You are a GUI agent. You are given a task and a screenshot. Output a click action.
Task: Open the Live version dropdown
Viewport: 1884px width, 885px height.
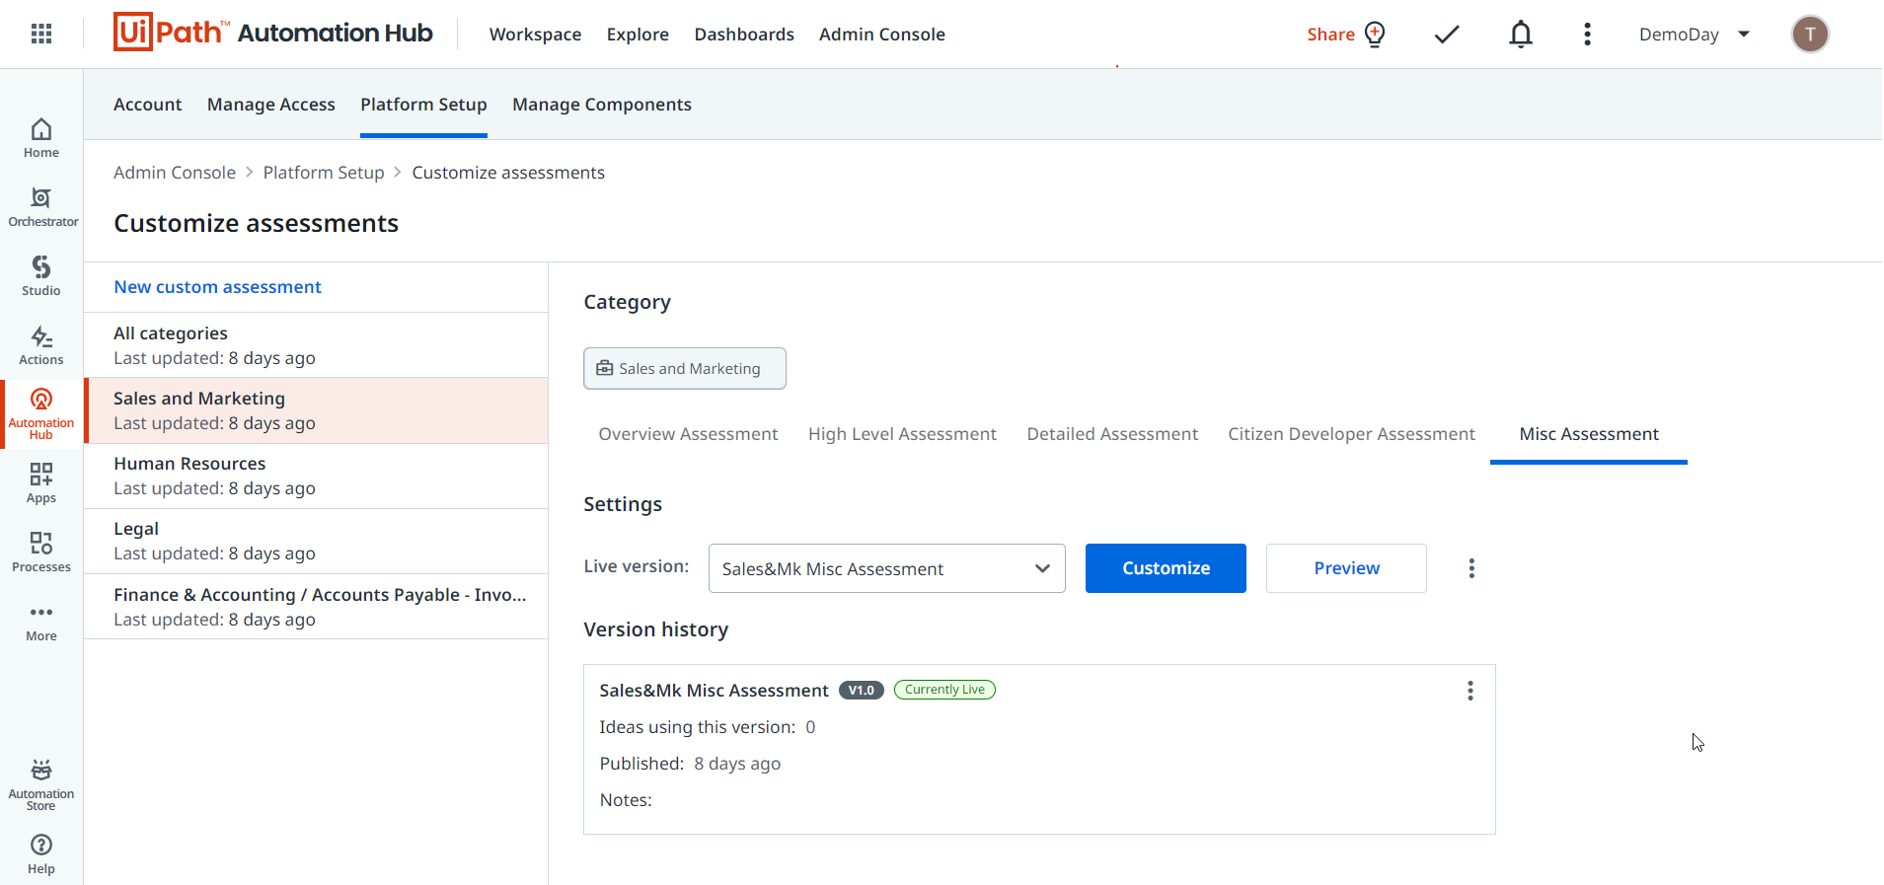[x=887, y=568]
